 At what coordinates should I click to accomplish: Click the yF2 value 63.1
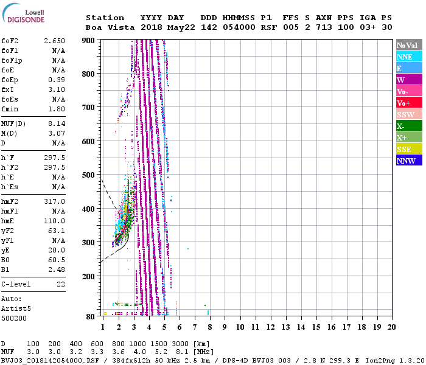[x=57, y=231]
